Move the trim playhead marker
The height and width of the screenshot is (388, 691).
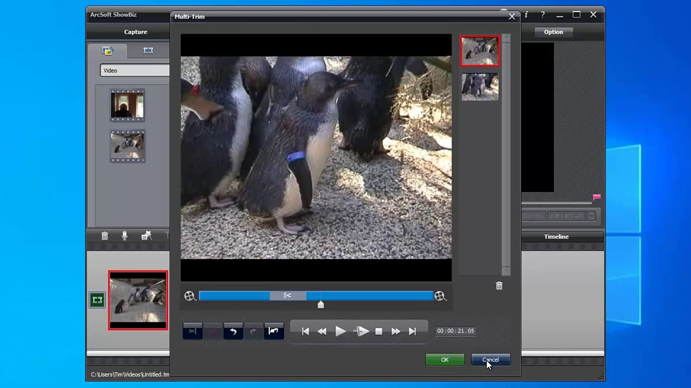click(x=320, y=305)
